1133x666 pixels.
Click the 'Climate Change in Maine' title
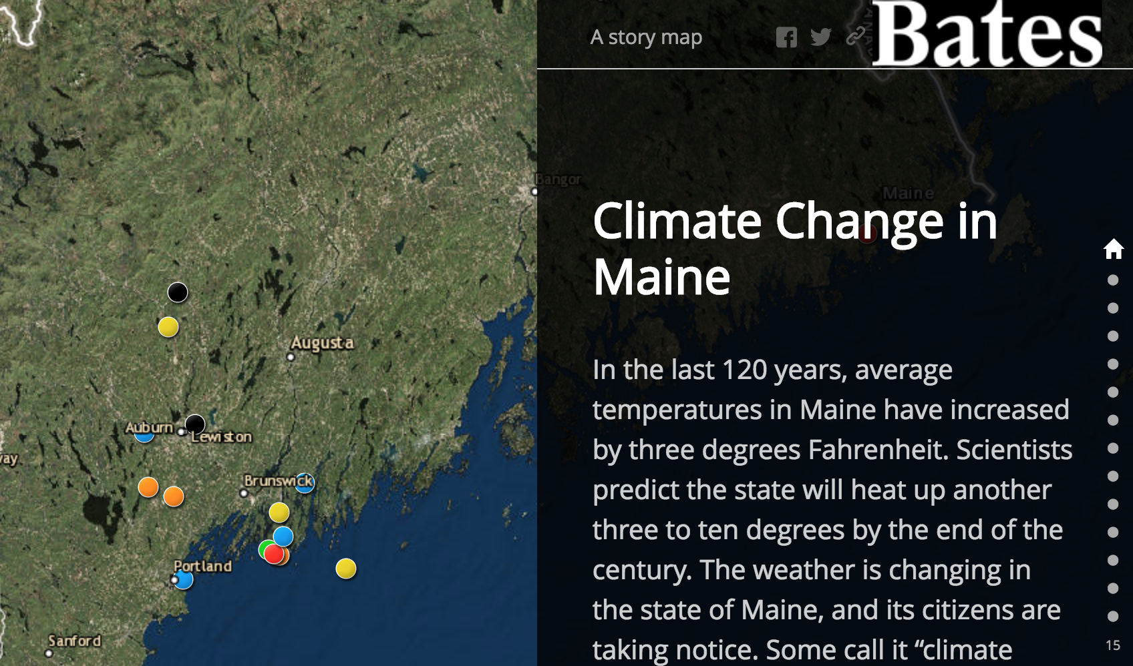(794, 248)
